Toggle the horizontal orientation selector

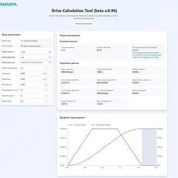36,41
